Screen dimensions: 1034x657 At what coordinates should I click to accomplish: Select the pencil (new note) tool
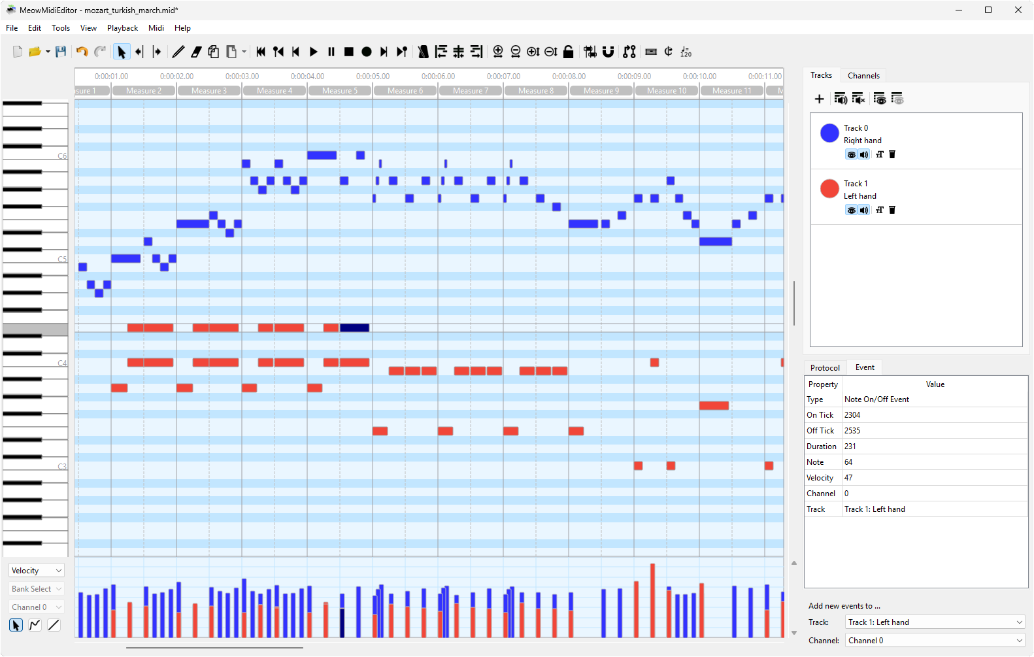(x=178, y=52)
